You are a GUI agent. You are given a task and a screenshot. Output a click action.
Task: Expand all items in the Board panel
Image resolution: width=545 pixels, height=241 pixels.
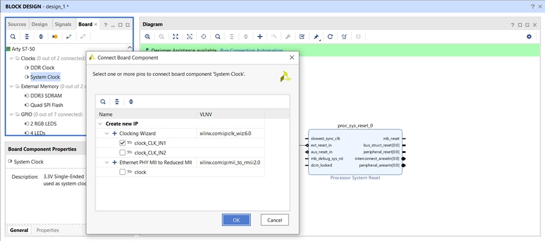[41, 36]
